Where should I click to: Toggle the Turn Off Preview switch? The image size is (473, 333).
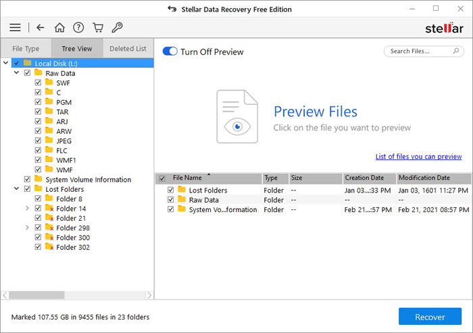(170, 52)
